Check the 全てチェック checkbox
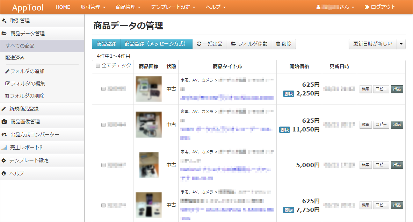The height and width of the screenshot is (222, 413). tap(98, 66)
